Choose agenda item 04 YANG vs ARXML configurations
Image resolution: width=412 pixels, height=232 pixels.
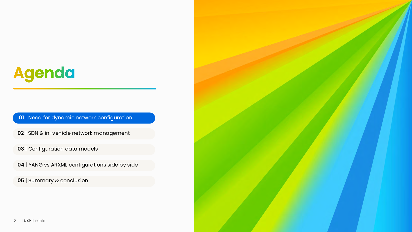tap(84, 165)
